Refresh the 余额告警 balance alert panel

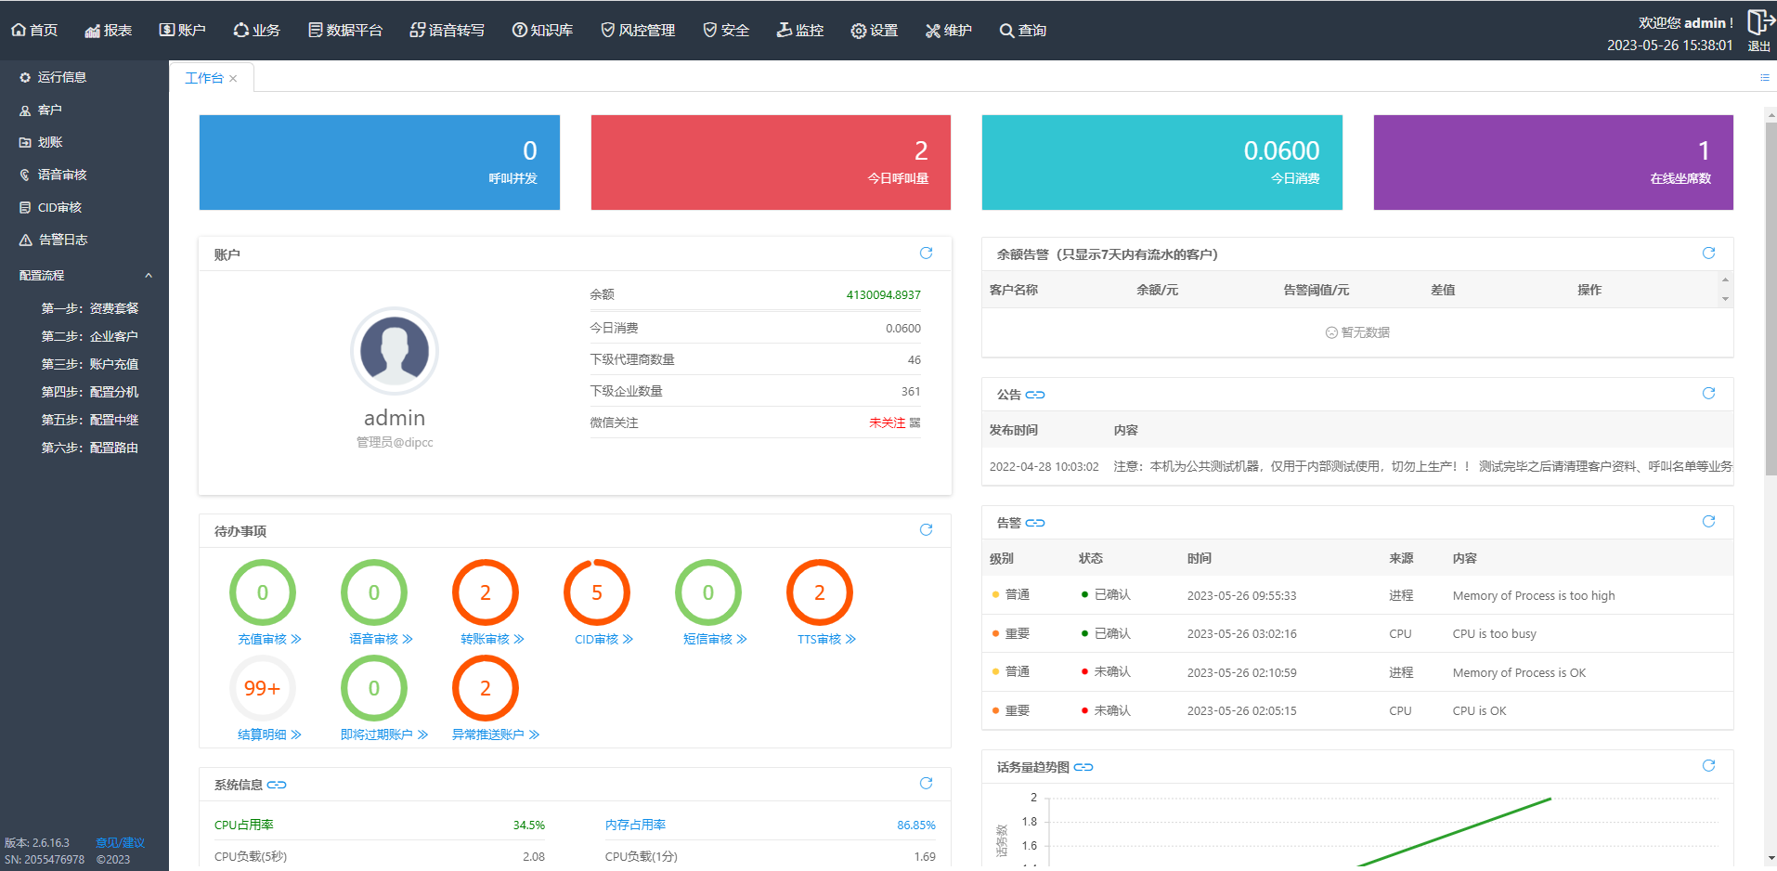coord(1708,253)
